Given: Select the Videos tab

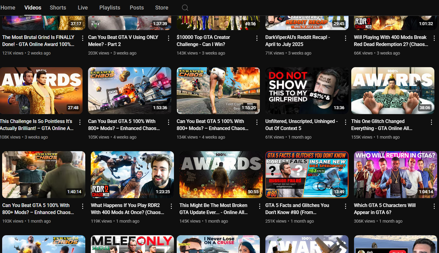Looking at the screenshot, I should [33, 8].
